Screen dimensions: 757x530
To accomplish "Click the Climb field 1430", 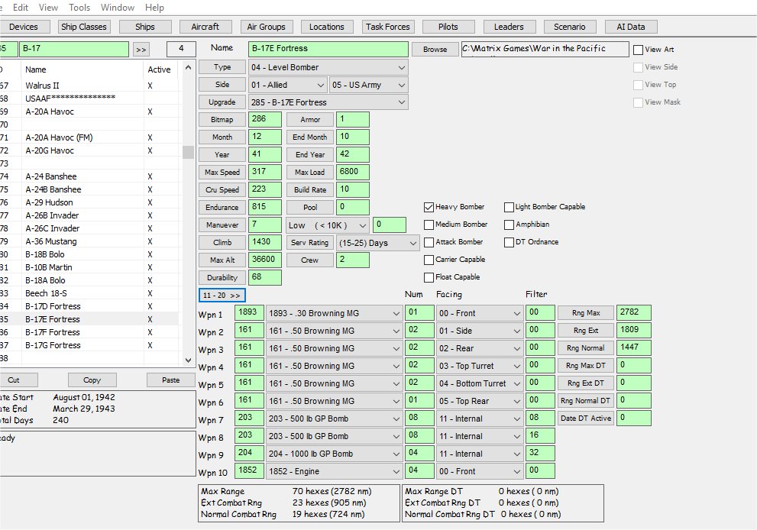I will (264, 242).
